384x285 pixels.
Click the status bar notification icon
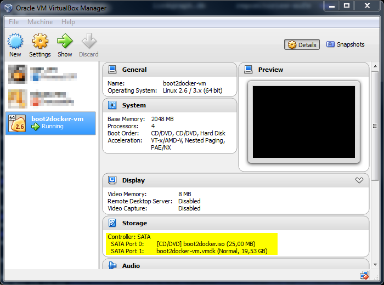tap(364, 275)
